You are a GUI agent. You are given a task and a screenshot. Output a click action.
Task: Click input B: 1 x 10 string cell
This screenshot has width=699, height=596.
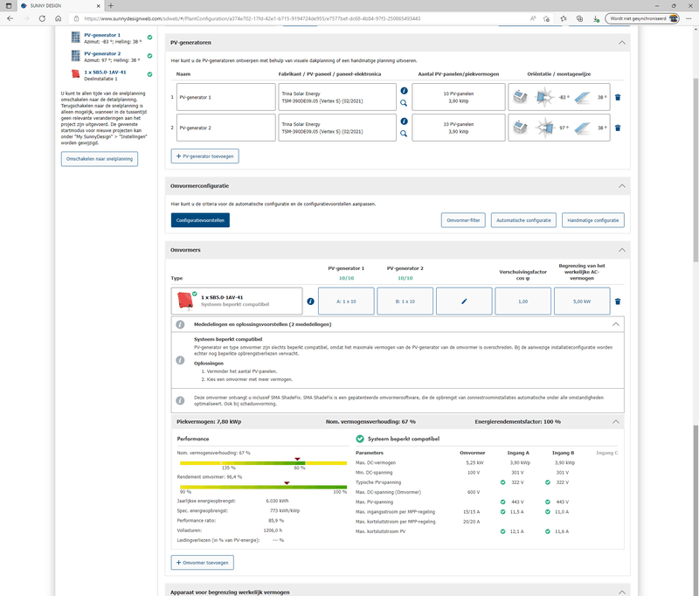click(405, 301)
